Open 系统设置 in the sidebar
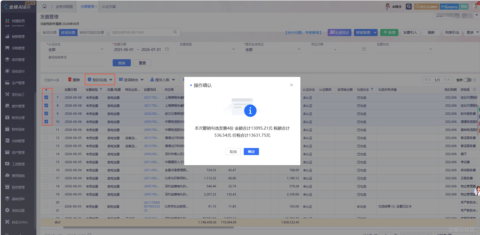 pos(18,211)
